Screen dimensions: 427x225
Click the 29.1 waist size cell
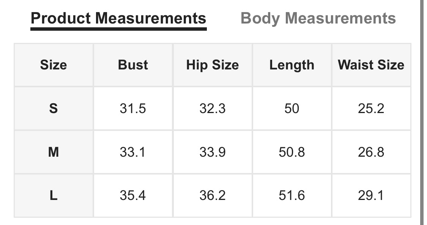click(371, 196)
